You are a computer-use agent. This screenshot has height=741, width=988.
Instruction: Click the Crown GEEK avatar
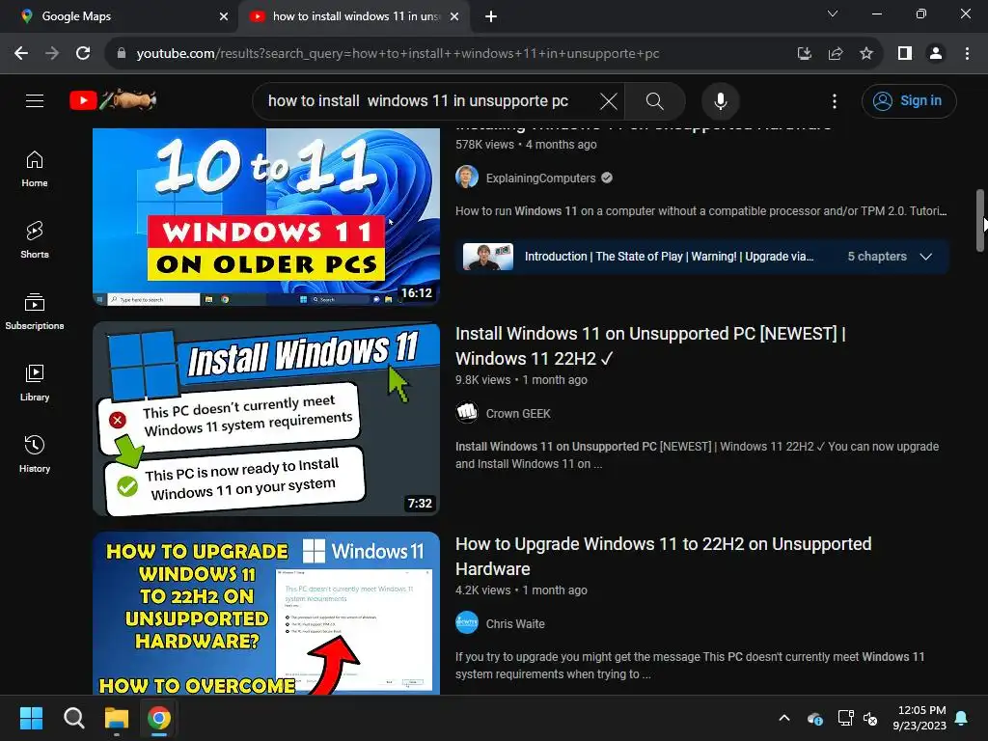(467, 413)
